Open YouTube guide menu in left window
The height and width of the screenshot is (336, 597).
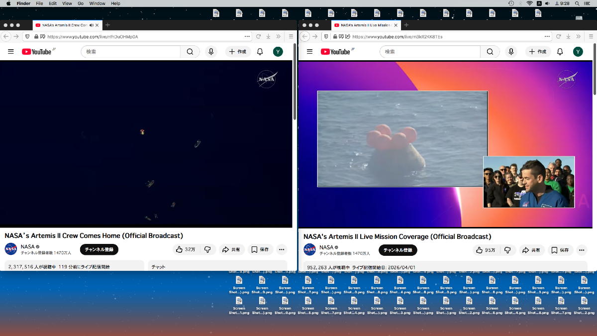click(x=11, y=52)
